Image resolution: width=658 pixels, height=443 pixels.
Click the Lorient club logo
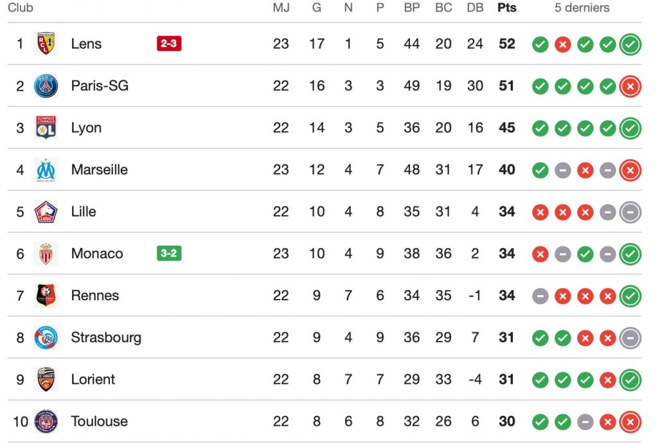[46, 379]
